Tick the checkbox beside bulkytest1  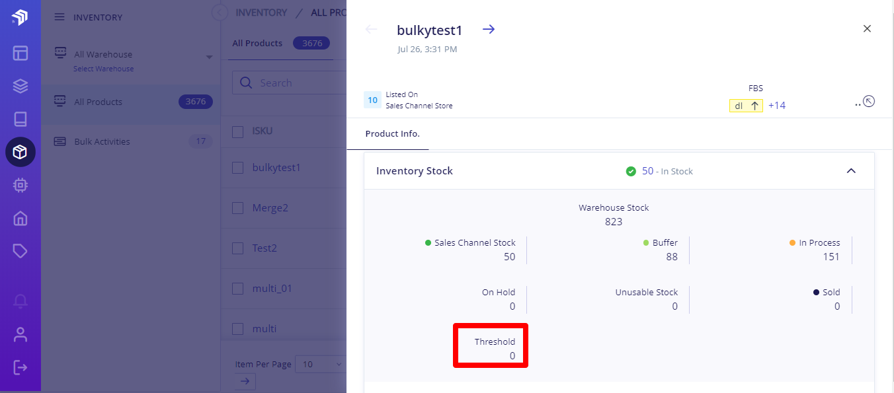click(238, 168)
